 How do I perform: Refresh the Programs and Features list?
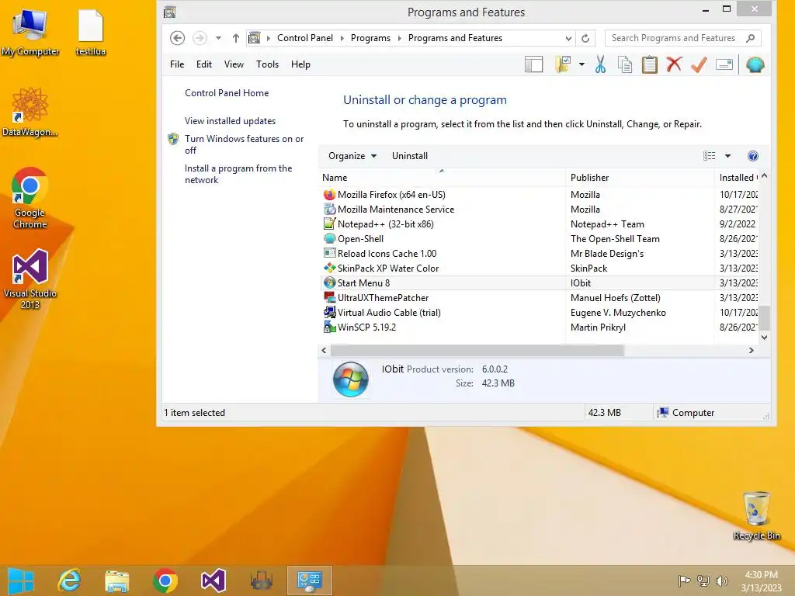pyautogui.click(x=585, y=38)
